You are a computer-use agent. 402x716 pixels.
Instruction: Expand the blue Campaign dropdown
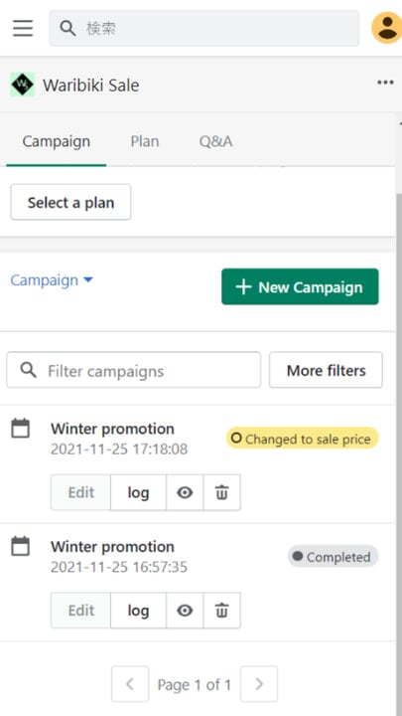52,279
